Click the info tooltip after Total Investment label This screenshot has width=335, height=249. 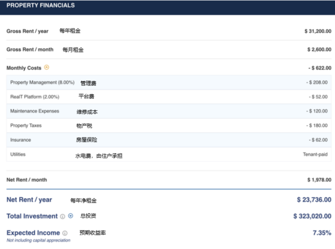click(62, 216)
